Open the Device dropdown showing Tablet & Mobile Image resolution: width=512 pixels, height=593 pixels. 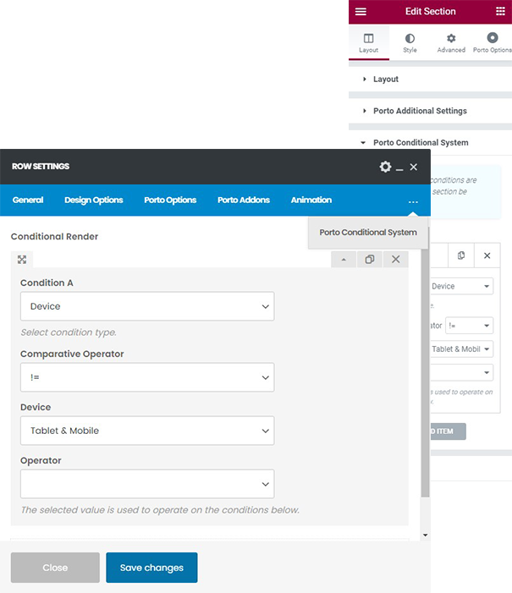tap(147, 431)
